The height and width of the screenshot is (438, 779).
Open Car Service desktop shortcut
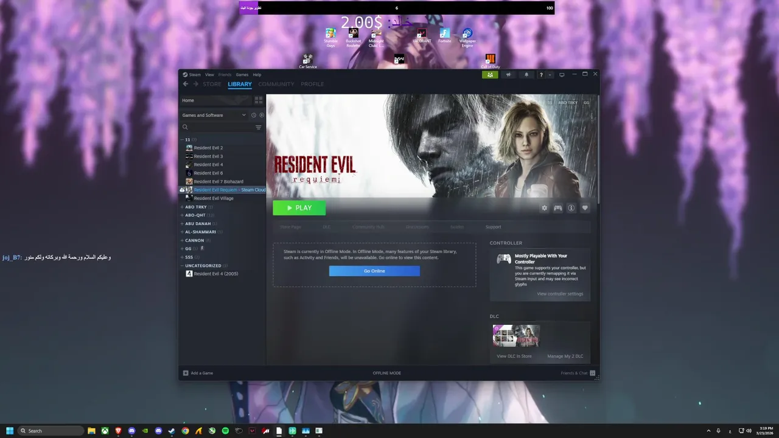[307, 61]
